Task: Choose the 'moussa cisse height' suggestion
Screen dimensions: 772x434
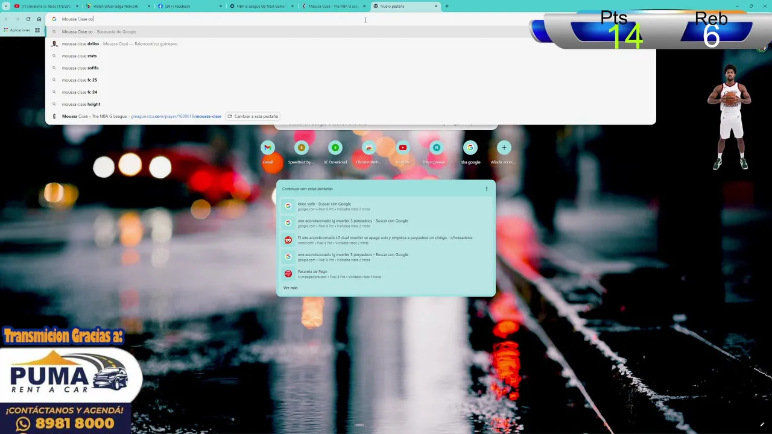Action: 350,104
